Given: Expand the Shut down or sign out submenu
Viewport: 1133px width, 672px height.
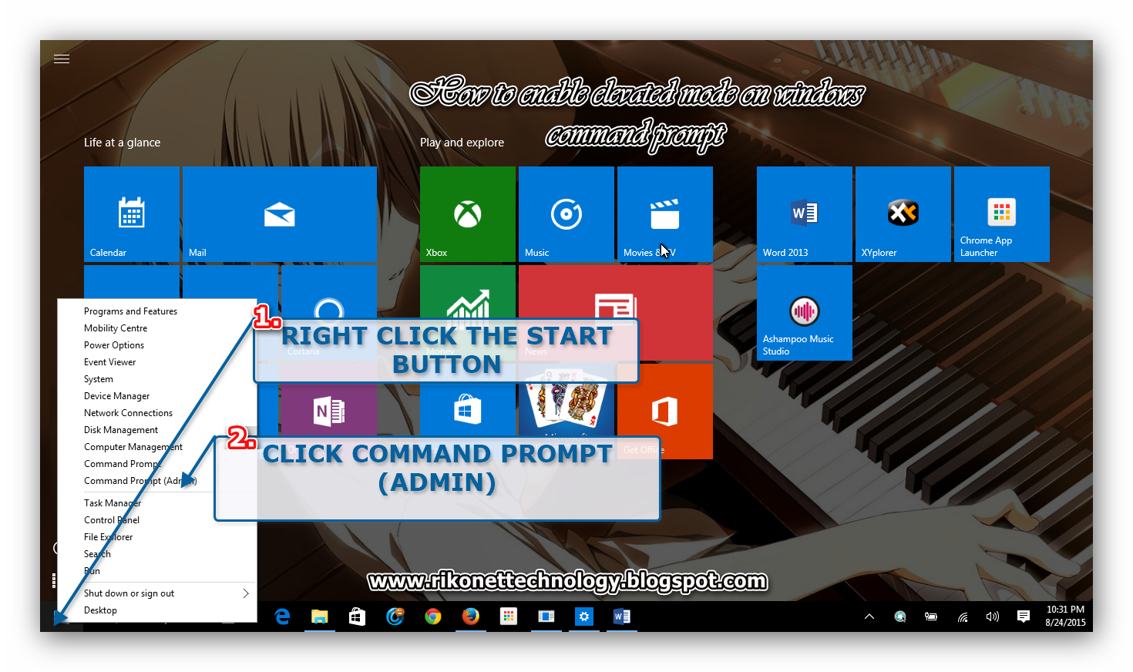Looking at the screenshot, I should pos(129,593).
